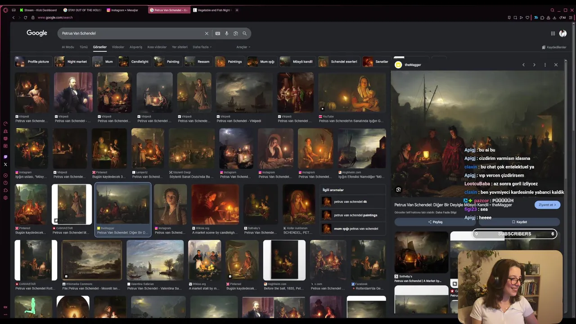Show next image in the preview panel
Viewport: 576px width, 324px height.
tap(534, 65)
